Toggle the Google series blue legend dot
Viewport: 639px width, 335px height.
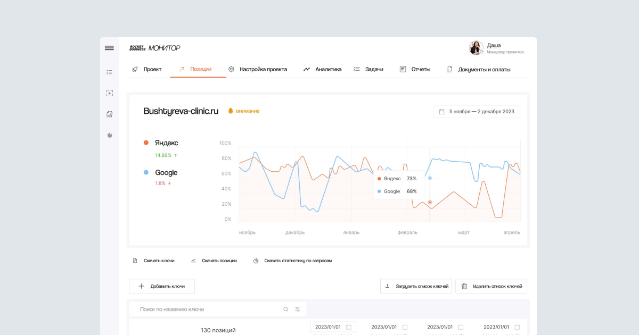tap(146, 172)
